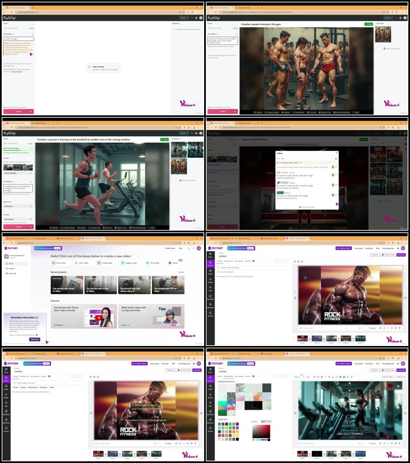Open Audio panel in editor showing 'No keywords displayed'
The width and height of the screenshot is (410, 463).
click(210, 272)
